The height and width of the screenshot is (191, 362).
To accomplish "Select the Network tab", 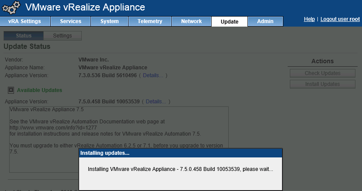I will pos(191,21).
